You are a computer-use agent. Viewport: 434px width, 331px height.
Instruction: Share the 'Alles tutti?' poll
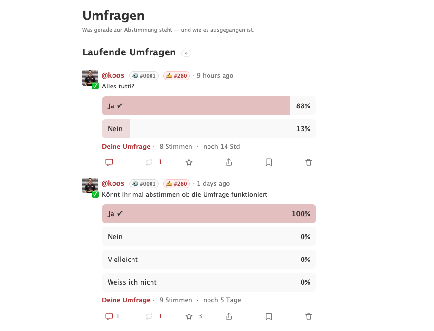[x=229, y=162]
